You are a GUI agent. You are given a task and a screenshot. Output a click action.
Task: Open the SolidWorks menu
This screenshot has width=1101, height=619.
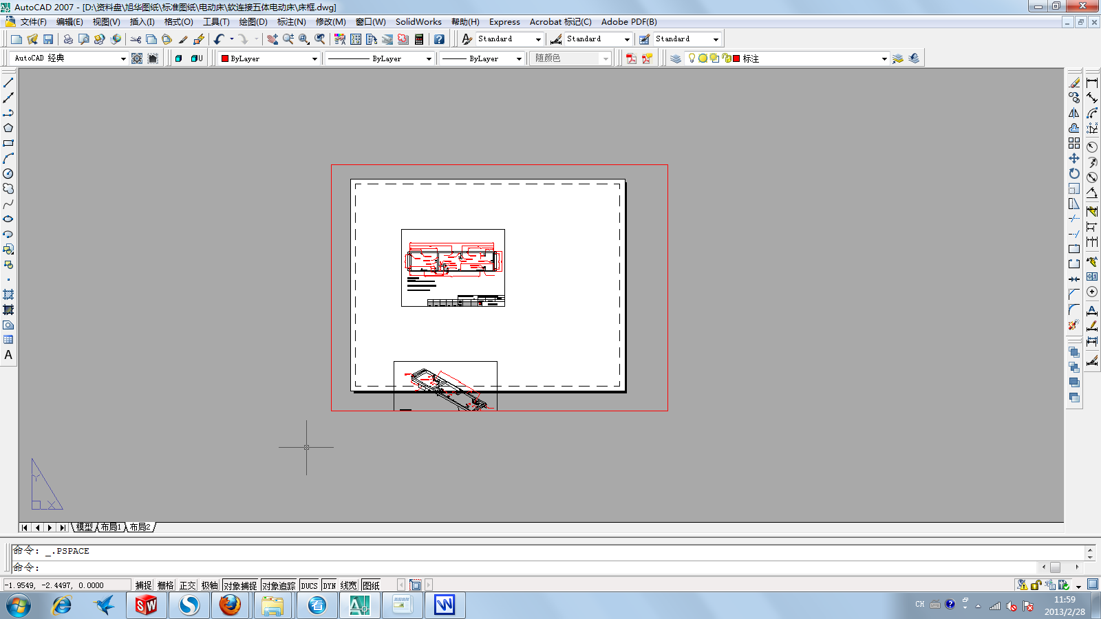point(418,22)
